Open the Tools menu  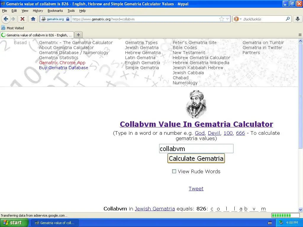71,11
